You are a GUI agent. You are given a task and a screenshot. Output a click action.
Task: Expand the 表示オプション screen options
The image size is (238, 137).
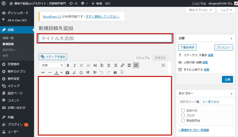(x=200, y=10)
